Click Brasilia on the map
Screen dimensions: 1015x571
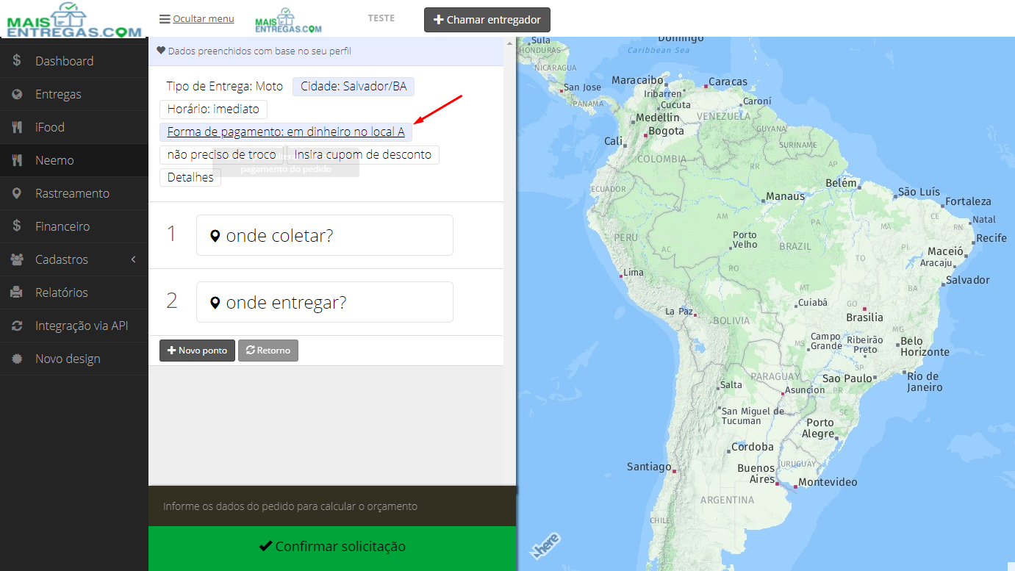click(x=865, y=317)
